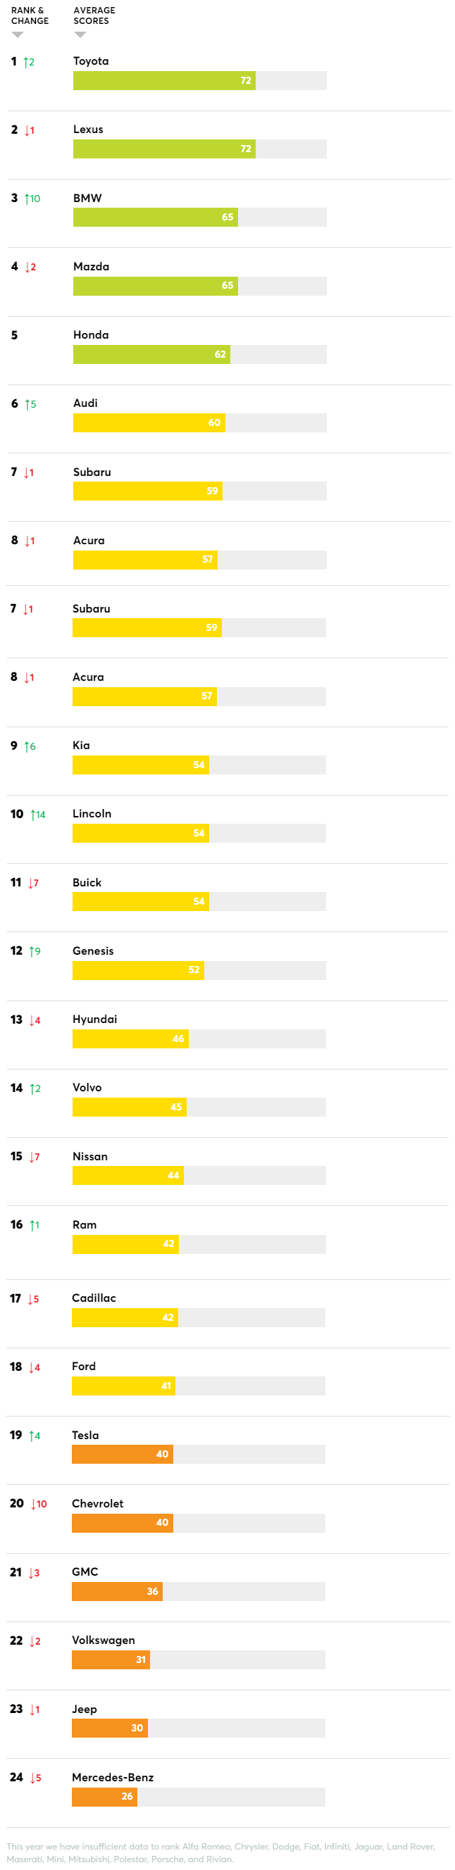The width and height of the screenshot is (455, 1870).
Task: Click the Average Scores sort arrow
Action: (80, 34)
